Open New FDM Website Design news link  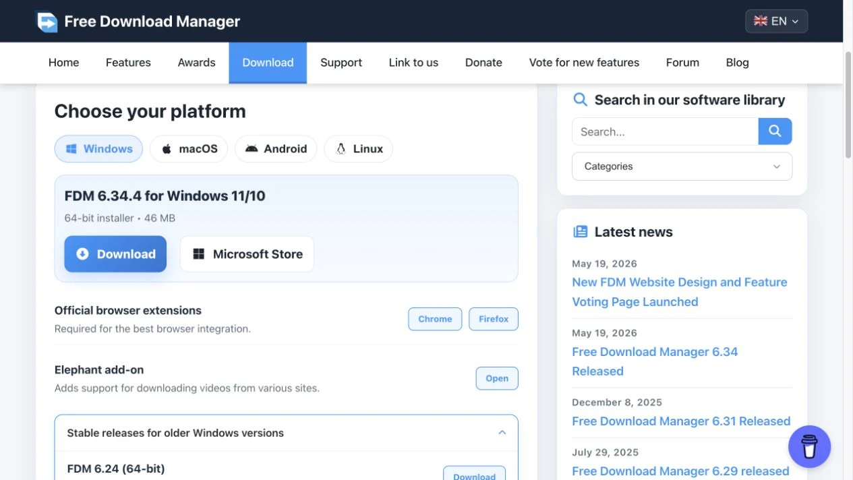click(680, 292)
